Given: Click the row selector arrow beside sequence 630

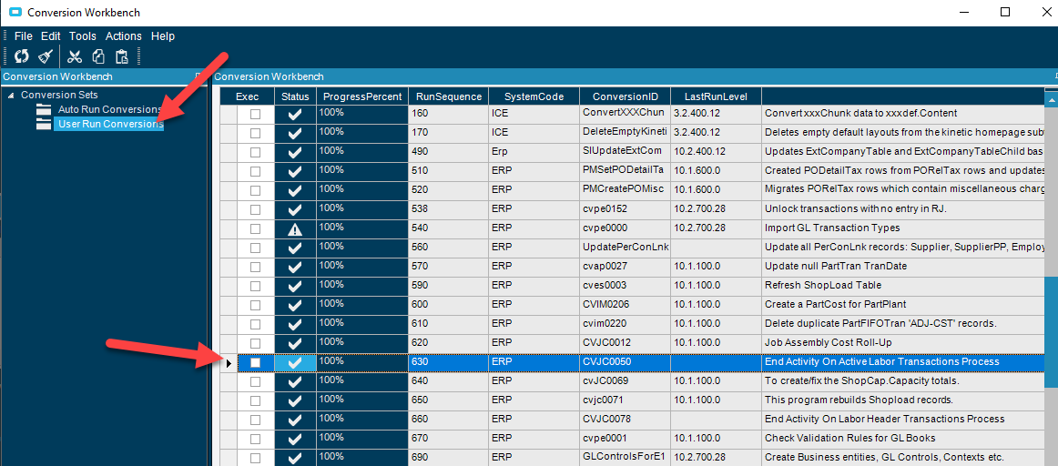Looking at the screenshot, I should point(229,363).
